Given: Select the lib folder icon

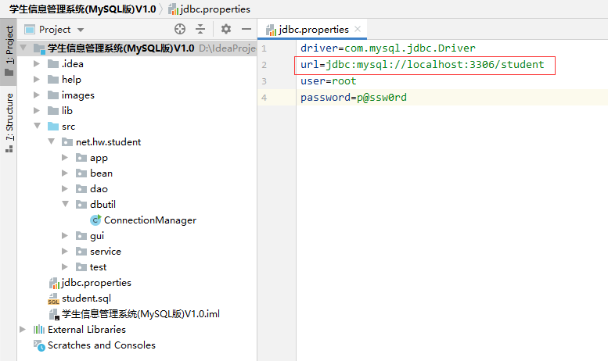Looking at the screenshot, I should tap(53, 111).
